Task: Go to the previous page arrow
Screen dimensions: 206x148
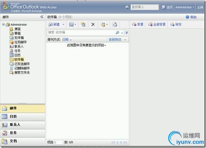Action: click(x=117, y=142)
